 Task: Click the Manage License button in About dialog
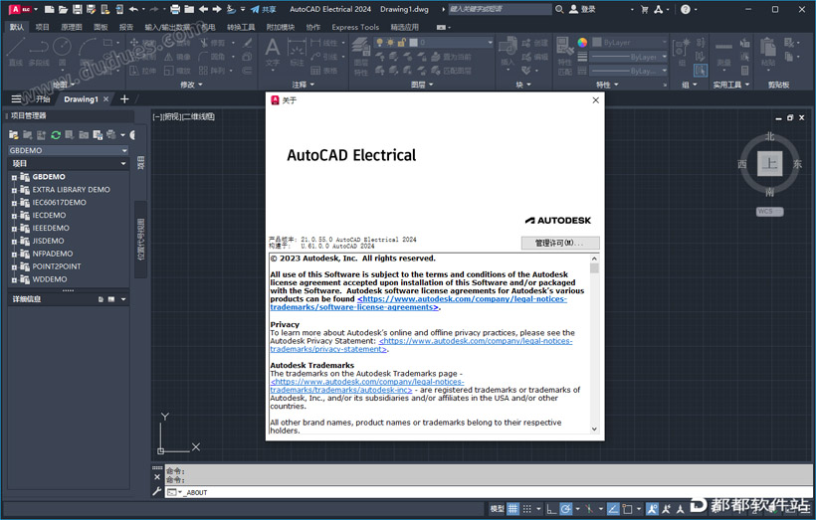[560, 243]
